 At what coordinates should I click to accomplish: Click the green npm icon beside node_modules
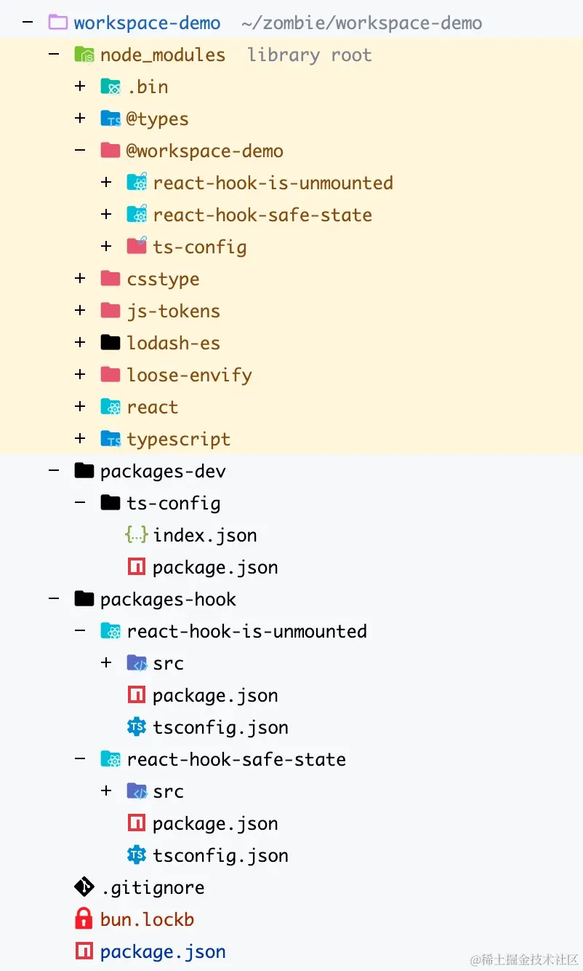click(87, 54)
